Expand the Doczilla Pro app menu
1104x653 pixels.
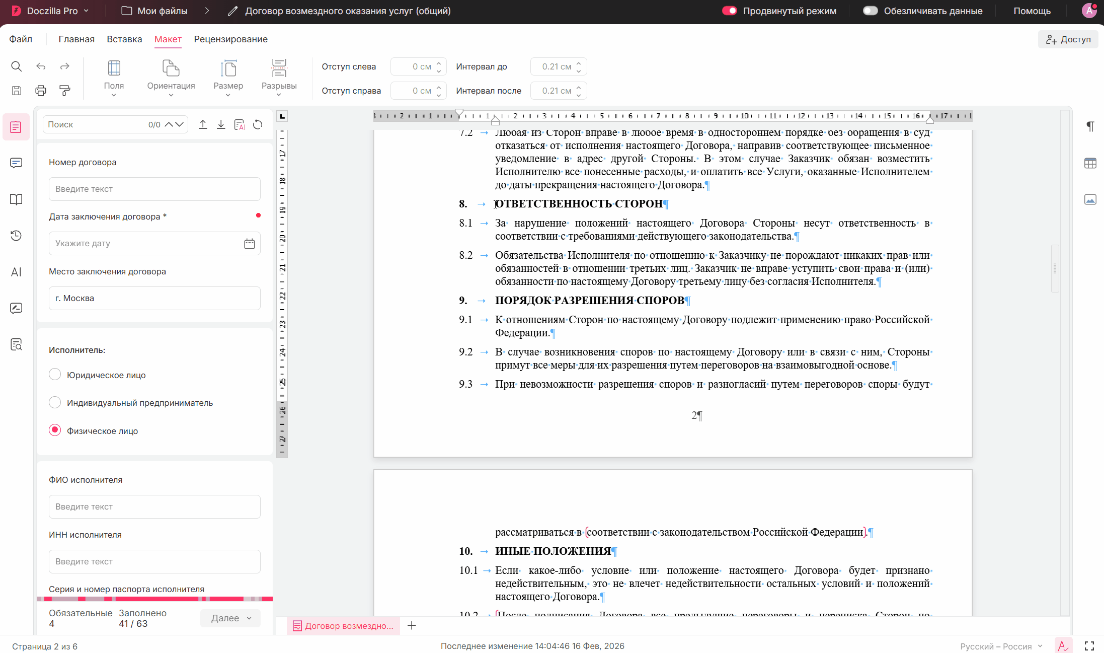point(51,11)
